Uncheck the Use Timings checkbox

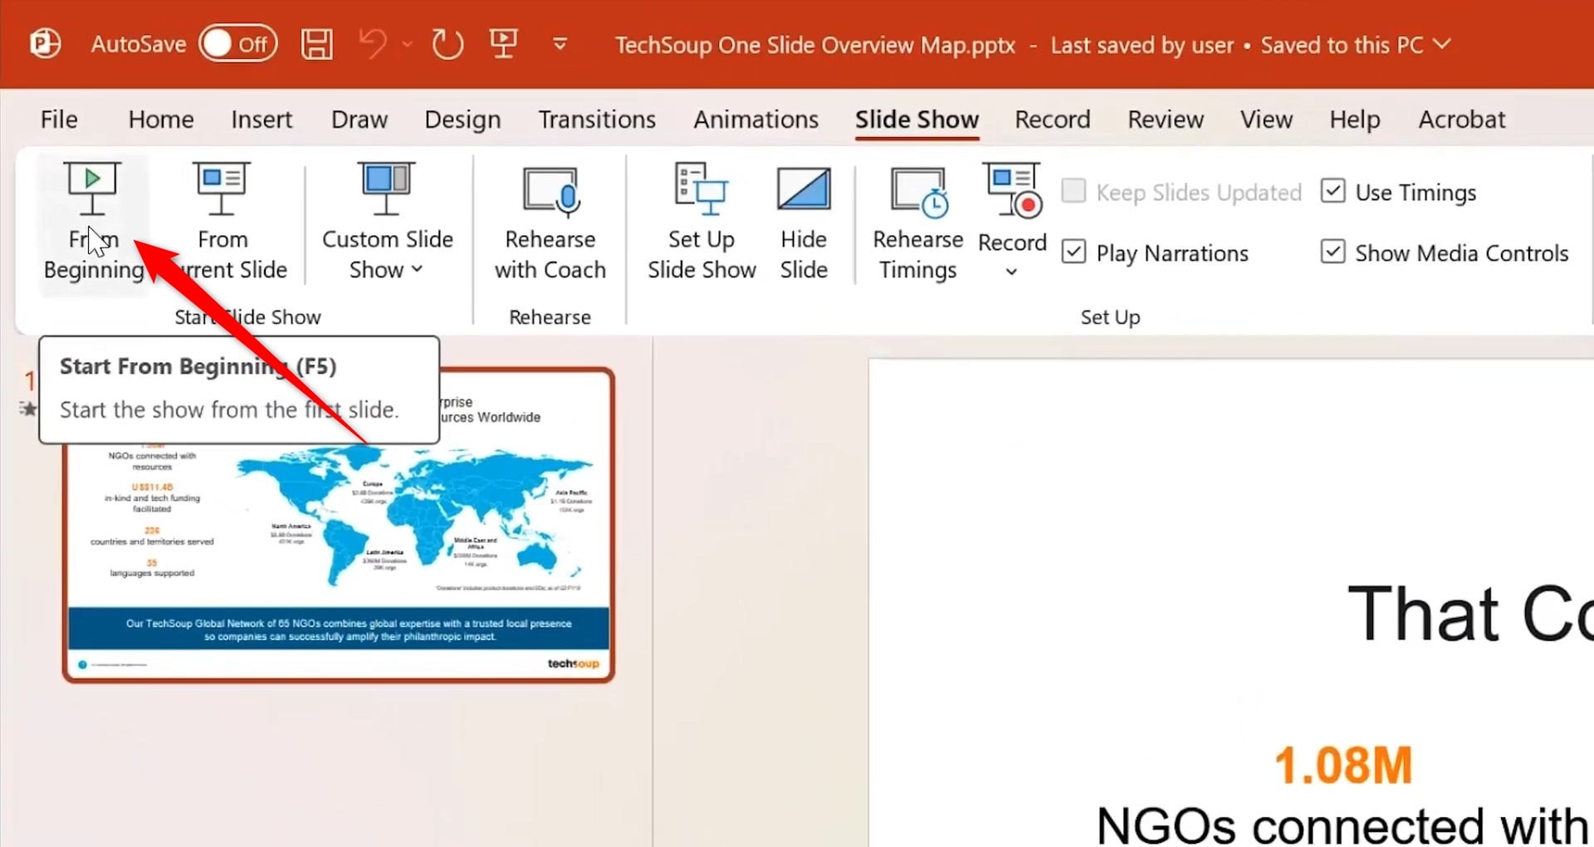[1332, 192]
